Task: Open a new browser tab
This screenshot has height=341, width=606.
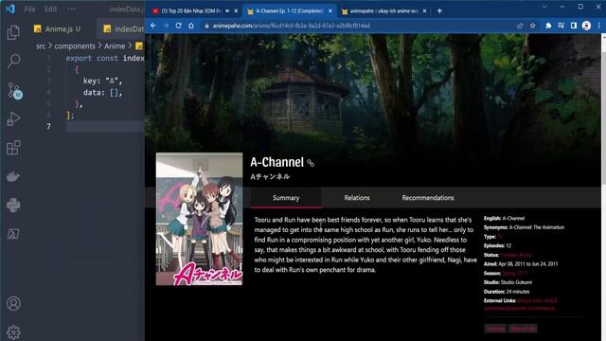Action: click(439, 10)
